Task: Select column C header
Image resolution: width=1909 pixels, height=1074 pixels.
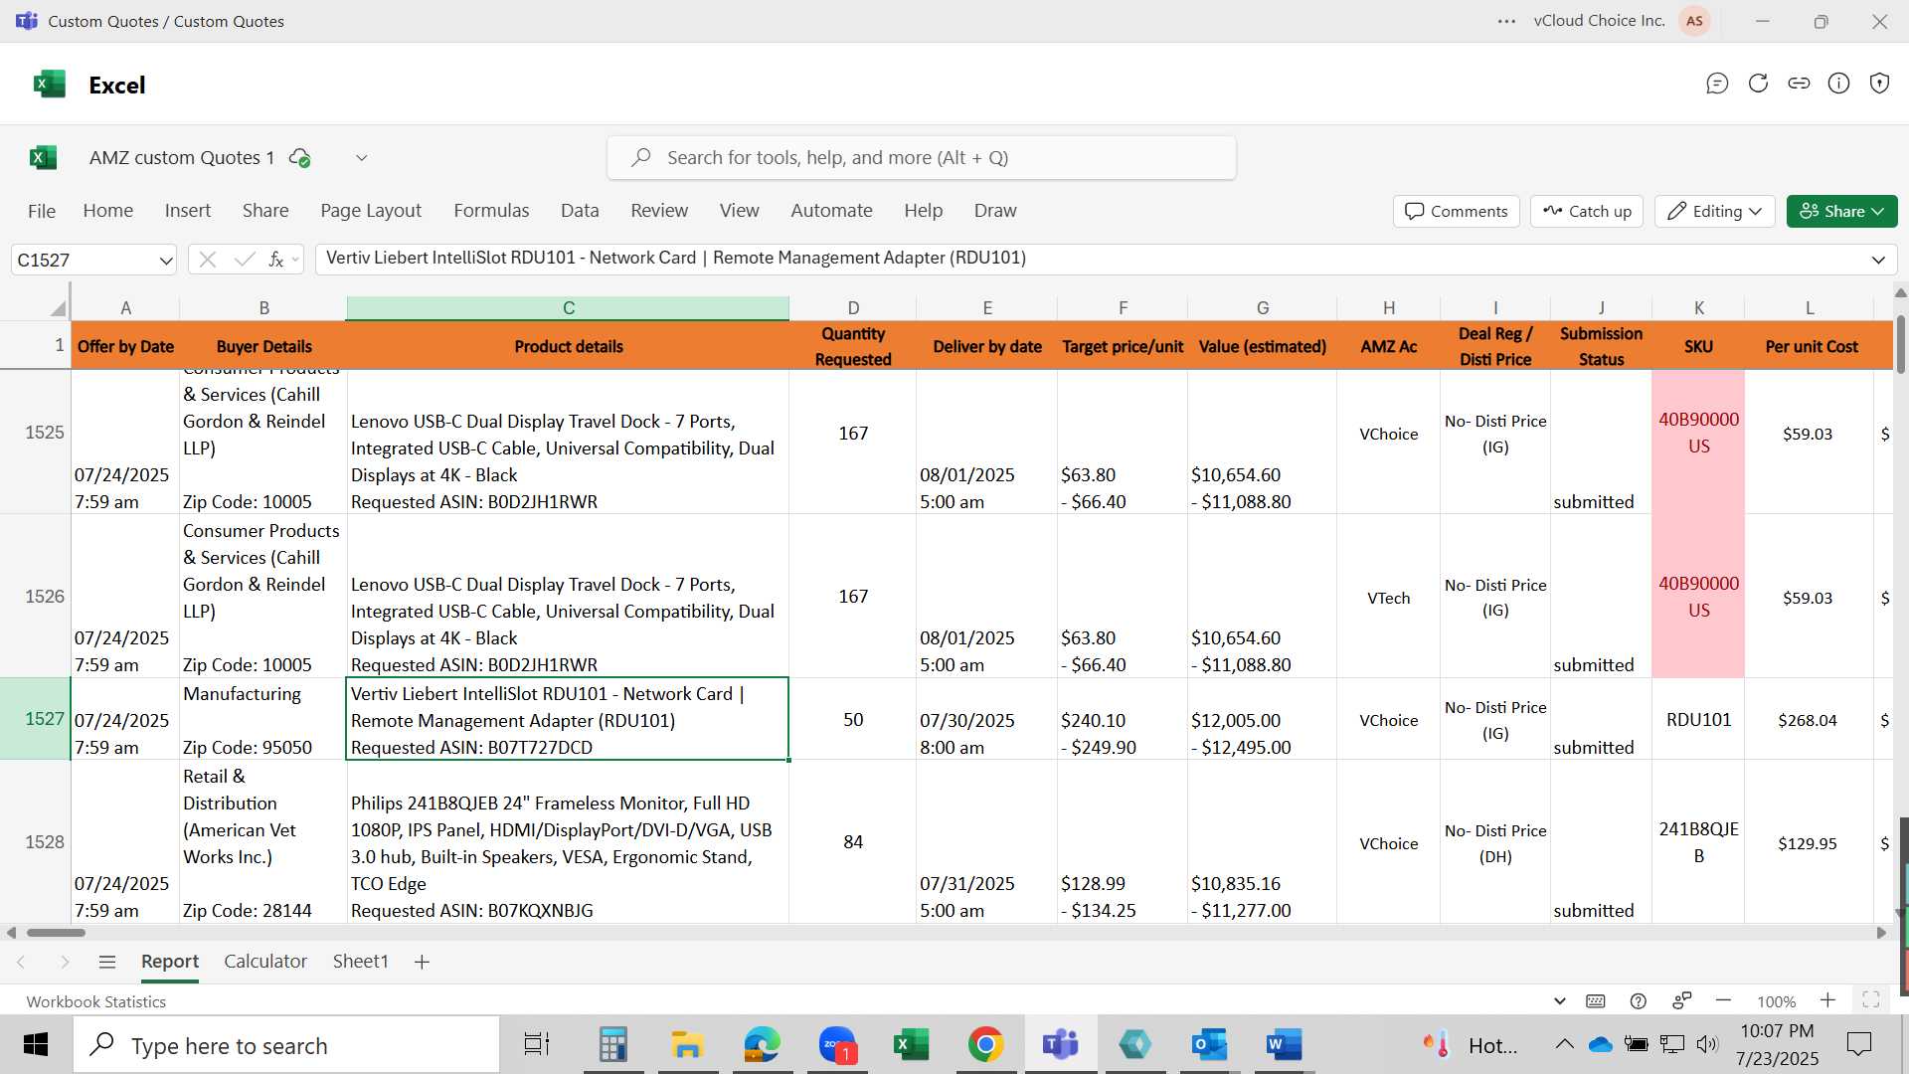Action: 568,308
